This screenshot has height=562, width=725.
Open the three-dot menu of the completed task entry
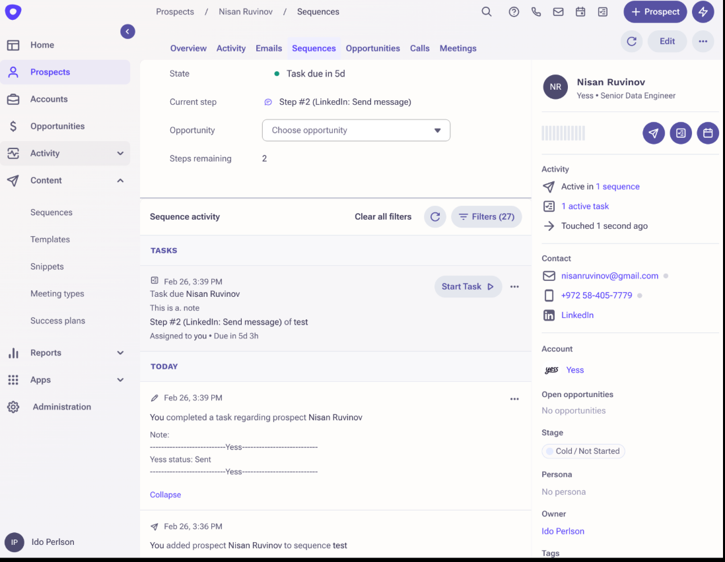(x=514, y=399)
